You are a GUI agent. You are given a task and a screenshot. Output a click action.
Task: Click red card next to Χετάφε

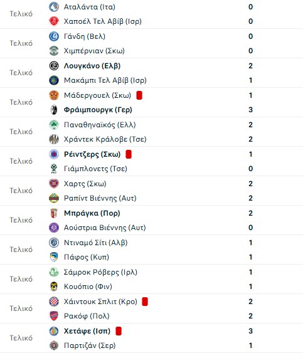pyautogui.click(x=119, y=331)
